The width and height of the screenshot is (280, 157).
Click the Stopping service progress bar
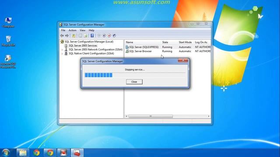coord(135,75)
